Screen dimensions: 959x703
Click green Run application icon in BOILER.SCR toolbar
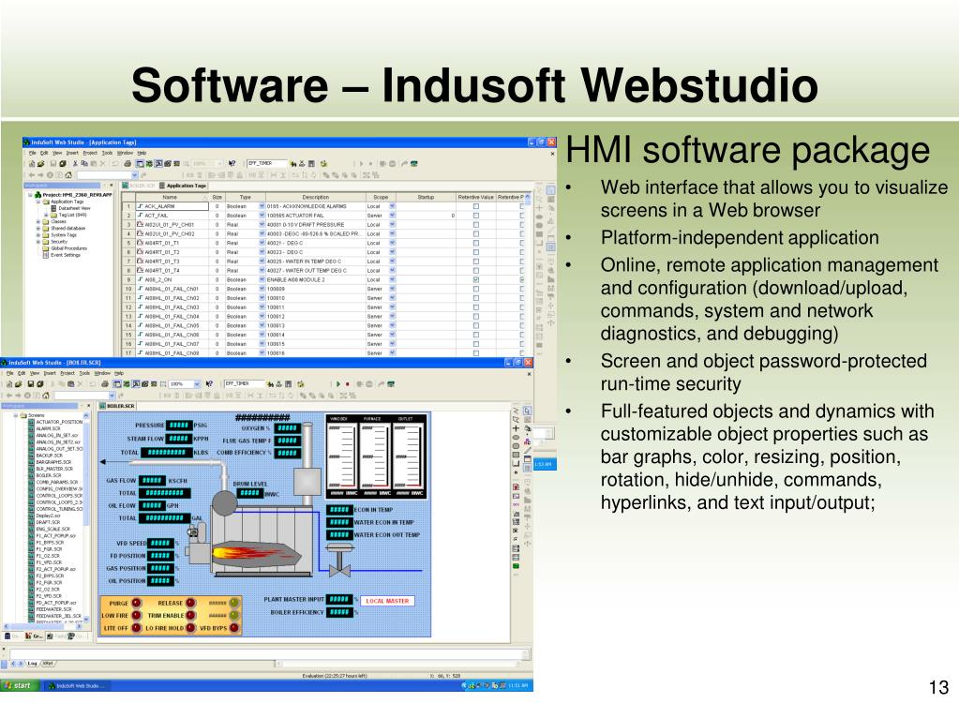tap(337, 384)
